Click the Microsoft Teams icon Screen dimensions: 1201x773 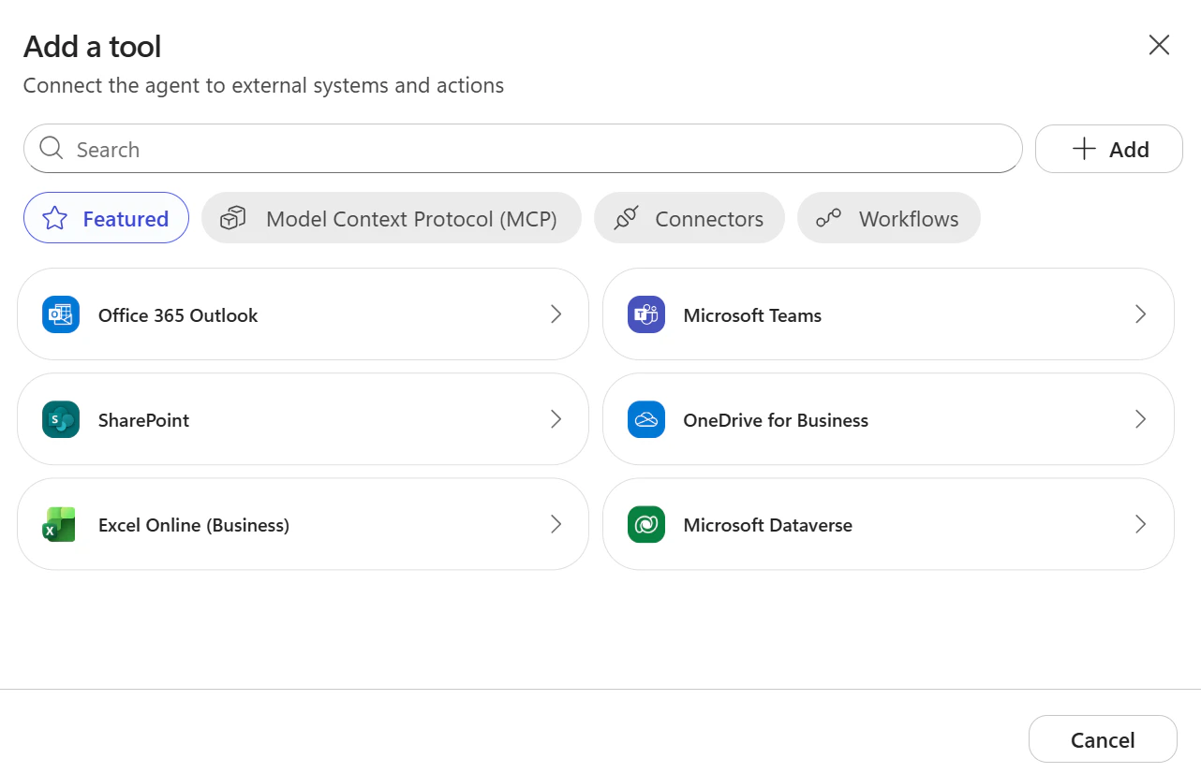click(646, 314)
